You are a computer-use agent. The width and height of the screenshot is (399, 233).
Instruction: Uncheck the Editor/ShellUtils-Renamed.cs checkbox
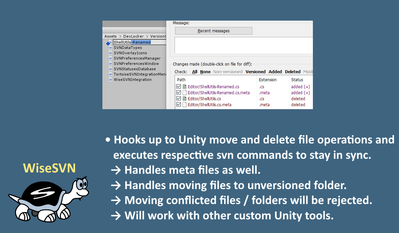(x=179, y=87)
